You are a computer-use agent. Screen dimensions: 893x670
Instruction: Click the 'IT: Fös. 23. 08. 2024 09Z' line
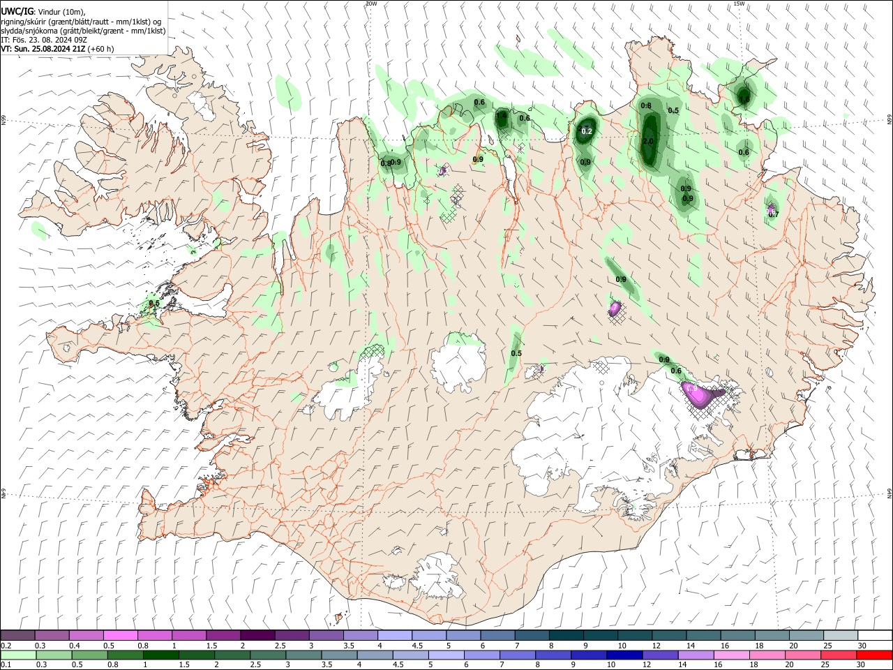[44, 40]
